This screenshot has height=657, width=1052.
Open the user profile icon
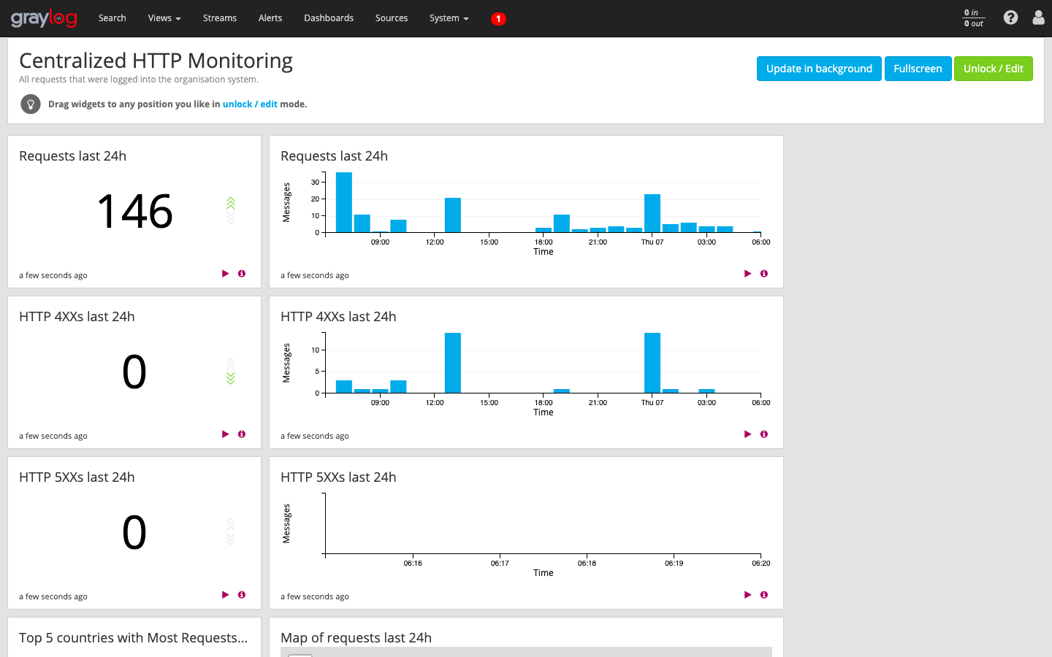coord(1038,18)
